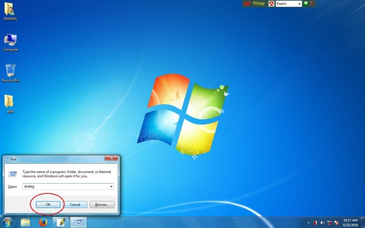Click the Show desktop strip
Image resolution: width=365 pixels, height=228 pixels.
363,222
